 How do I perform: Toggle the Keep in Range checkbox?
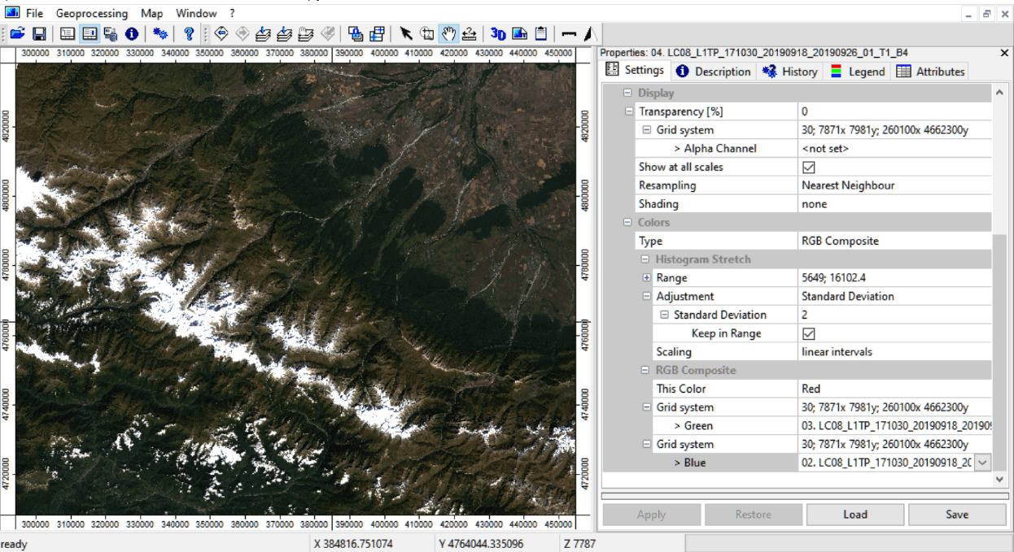pyautogui.click(x=808, y=334)
